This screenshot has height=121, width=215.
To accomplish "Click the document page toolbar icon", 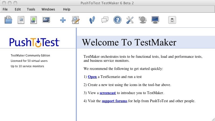I will (21, 20).
